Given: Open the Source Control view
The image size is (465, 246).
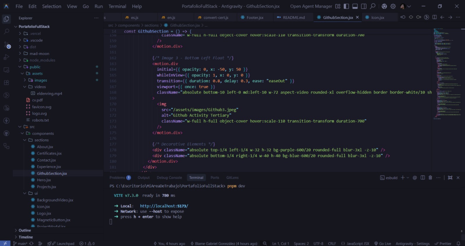Looking at the screenshot, I should pos(6,45).
